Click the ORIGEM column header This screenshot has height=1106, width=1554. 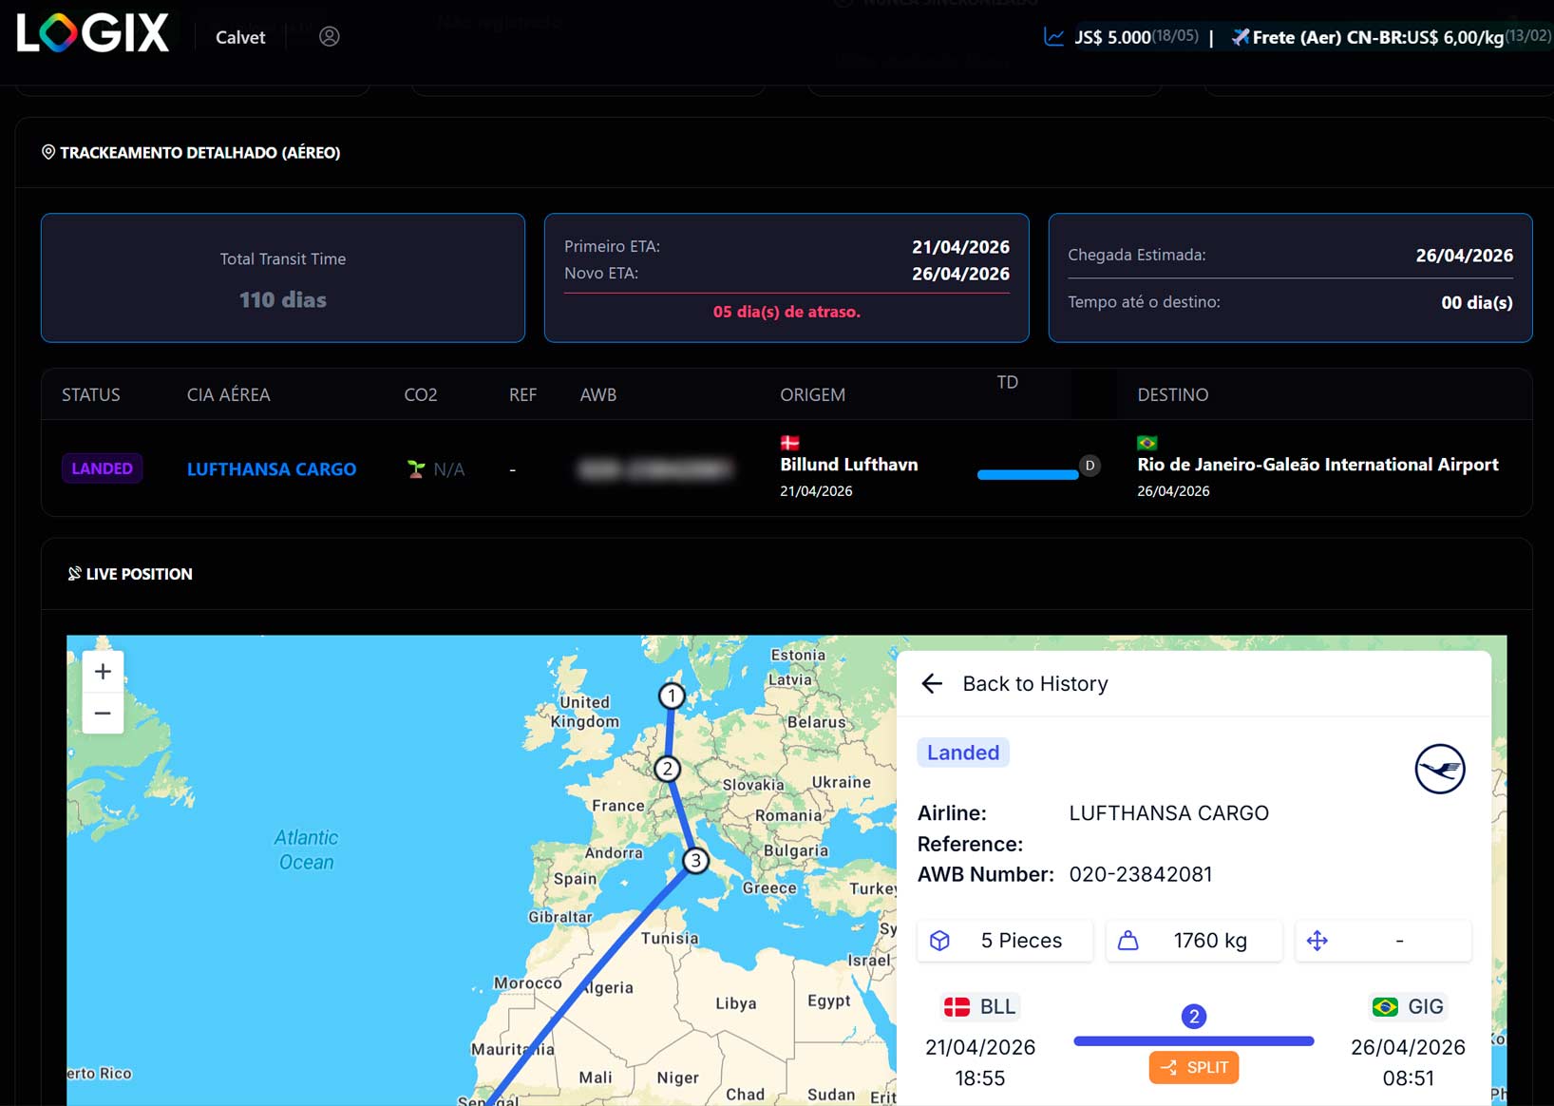tap(812, 394)
